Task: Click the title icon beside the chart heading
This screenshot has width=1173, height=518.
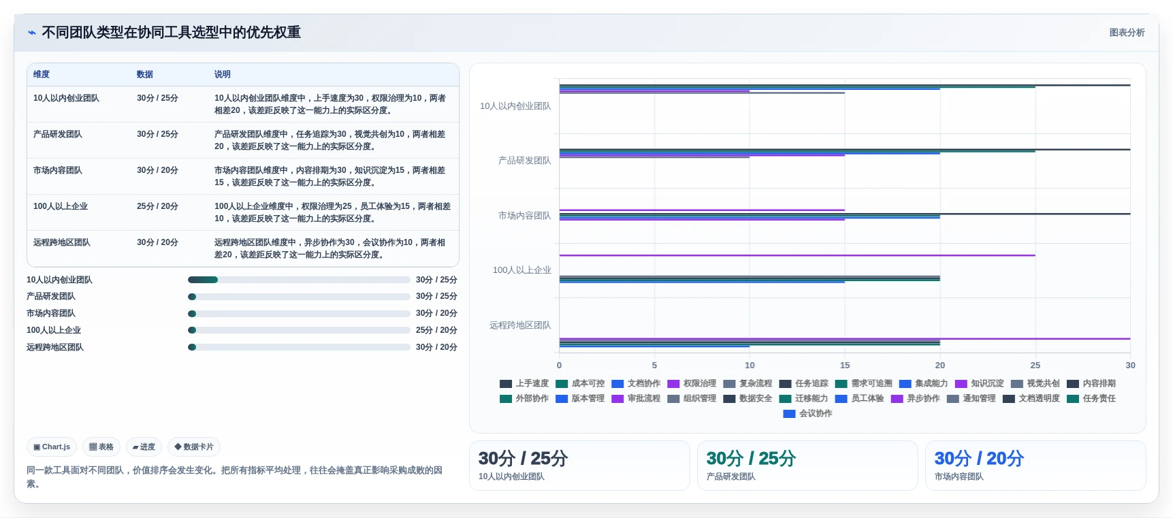Action: pyautogui.click(x=31, y=33)
